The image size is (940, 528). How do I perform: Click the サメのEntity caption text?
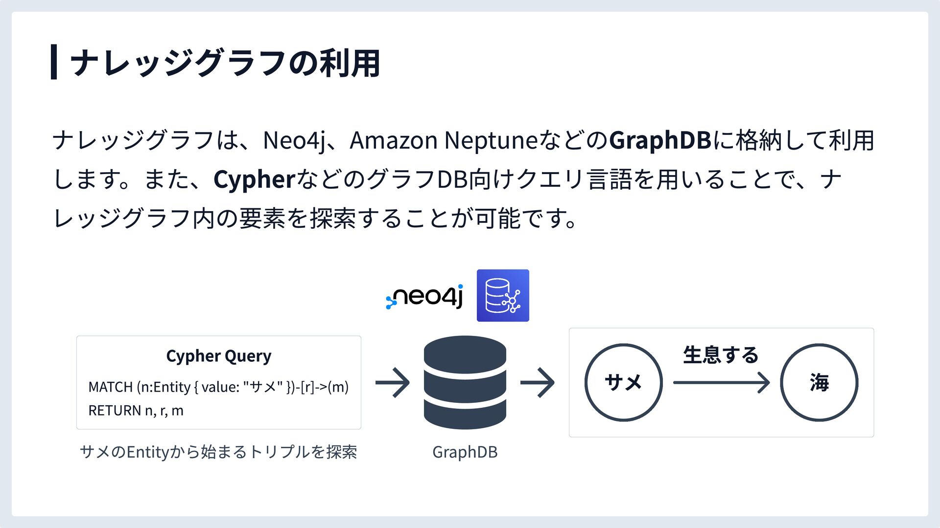(x=218, y=452)
